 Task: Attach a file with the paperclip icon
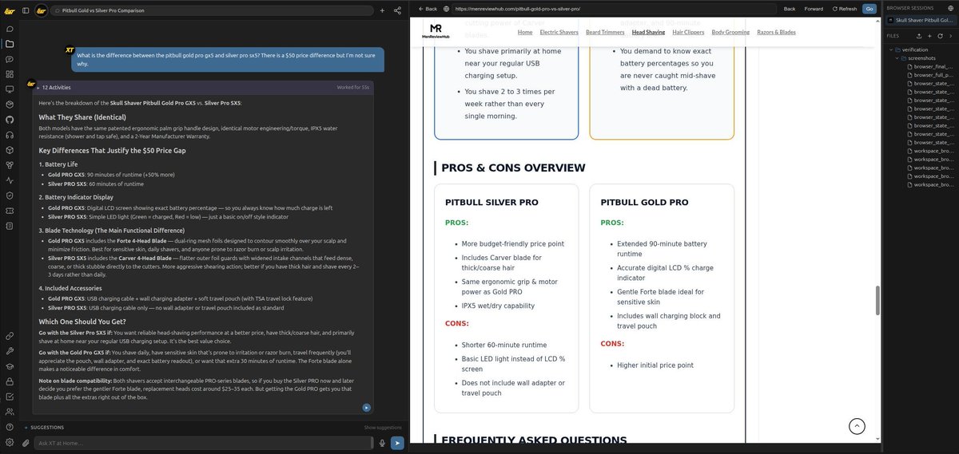[26, 443]
